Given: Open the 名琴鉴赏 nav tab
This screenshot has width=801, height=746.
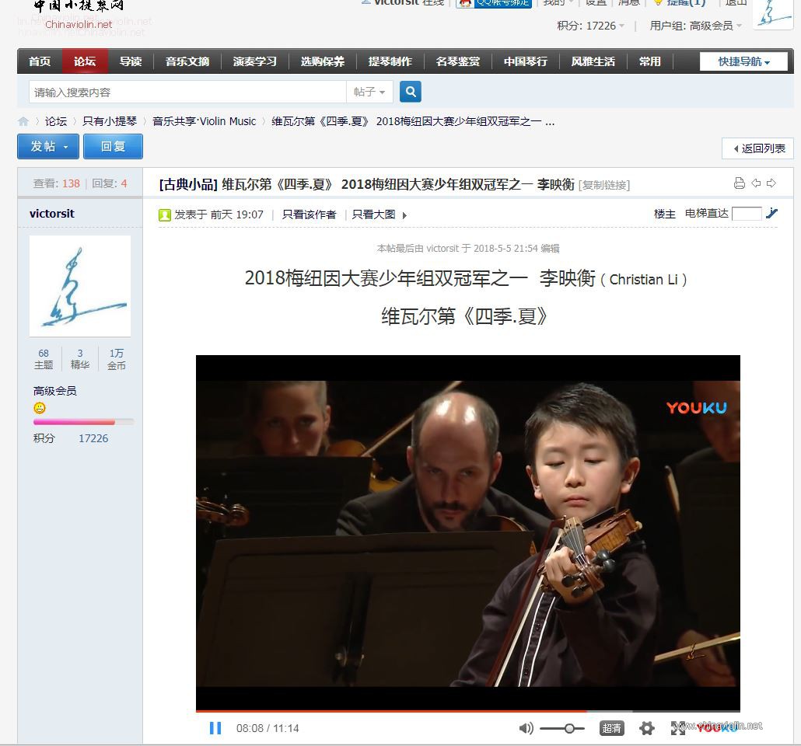Looking at the screenshot, I should [458, 62].
